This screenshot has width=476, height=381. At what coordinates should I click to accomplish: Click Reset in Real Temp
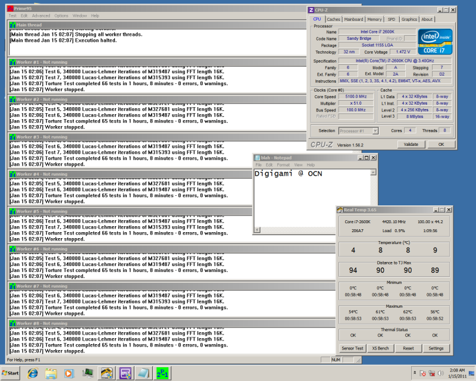click(x=408, y=348)
